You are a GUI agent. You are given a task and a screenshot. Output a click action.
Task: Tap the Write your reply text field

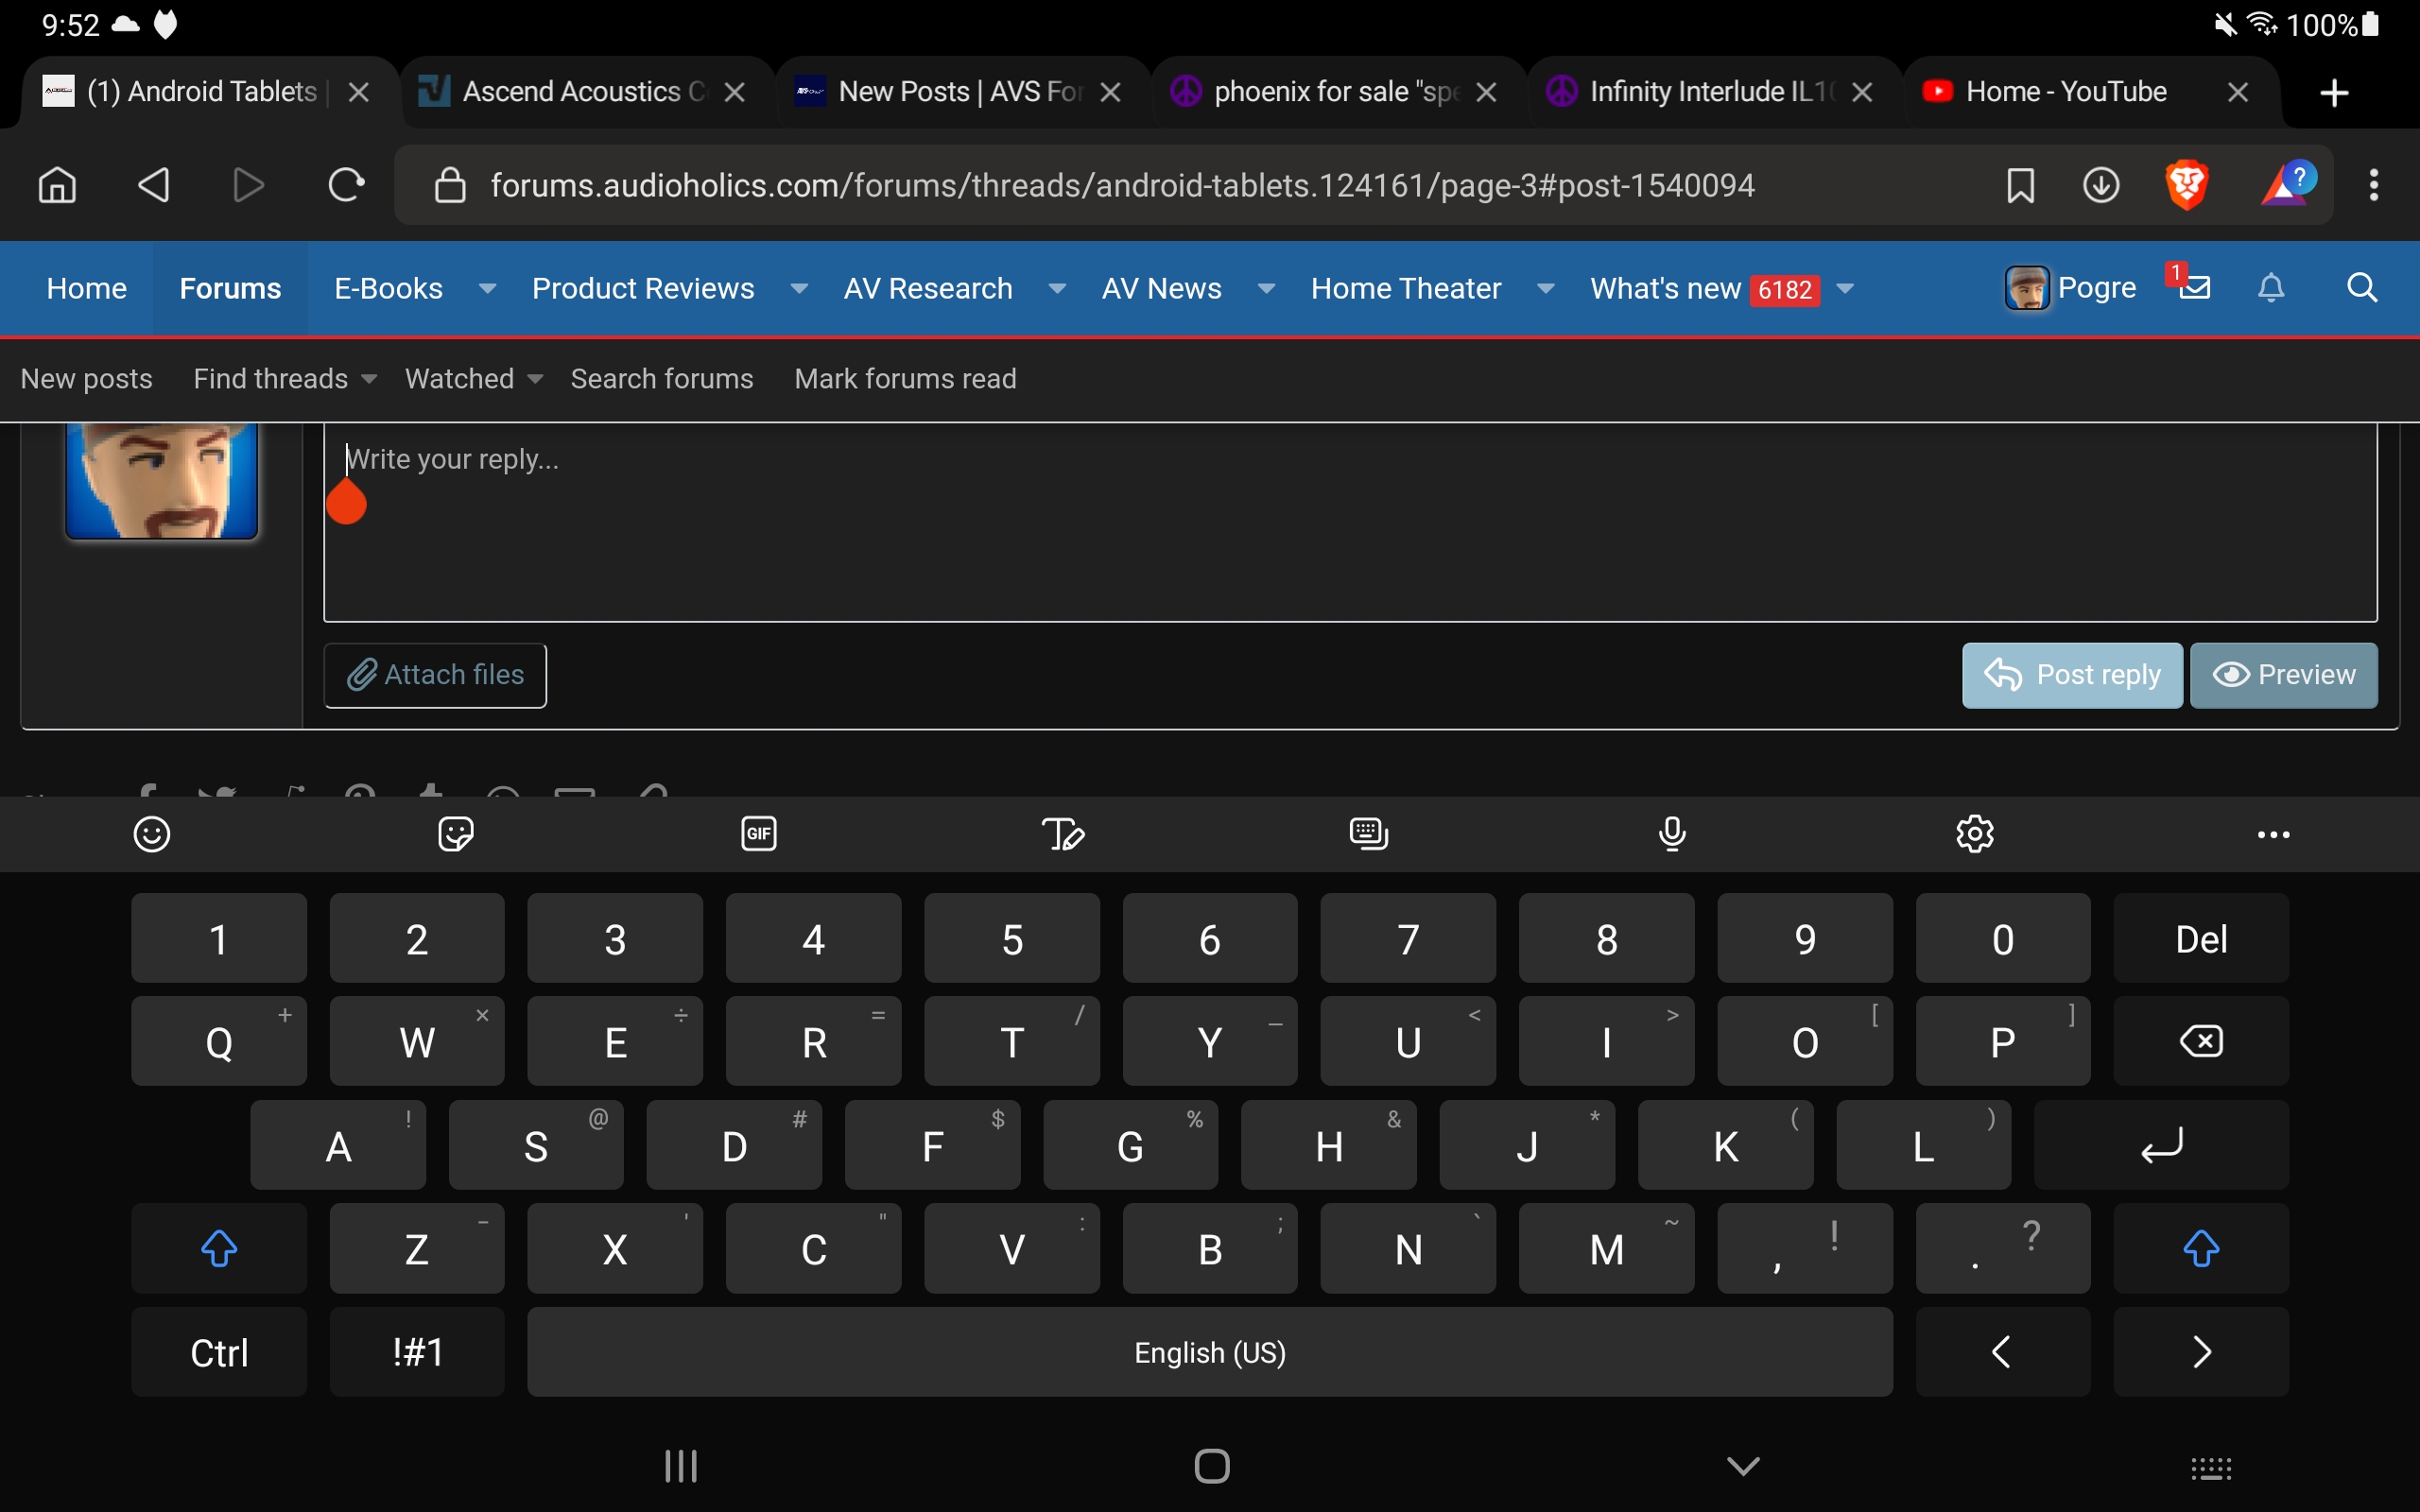tap(1350, 520)
